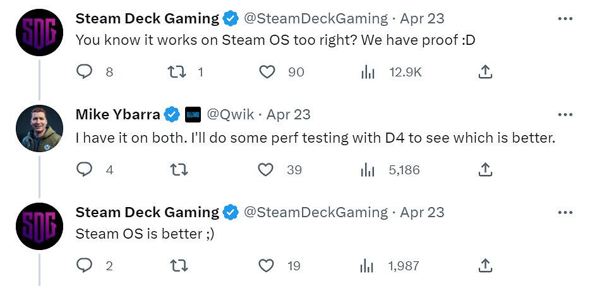
Task: Open more options on Mike Ybarra's tweet
Action: click(x=565, y=115)
